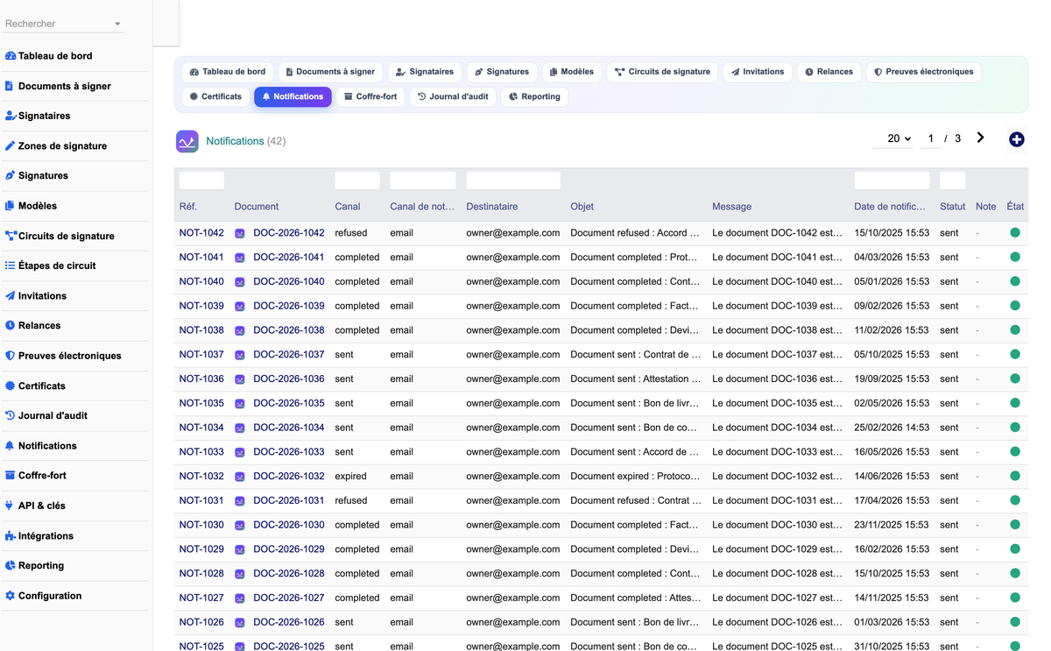
Task: Click the Certificats badge sidebar icon
Action: pyautogui.click(x=11, y=386)
